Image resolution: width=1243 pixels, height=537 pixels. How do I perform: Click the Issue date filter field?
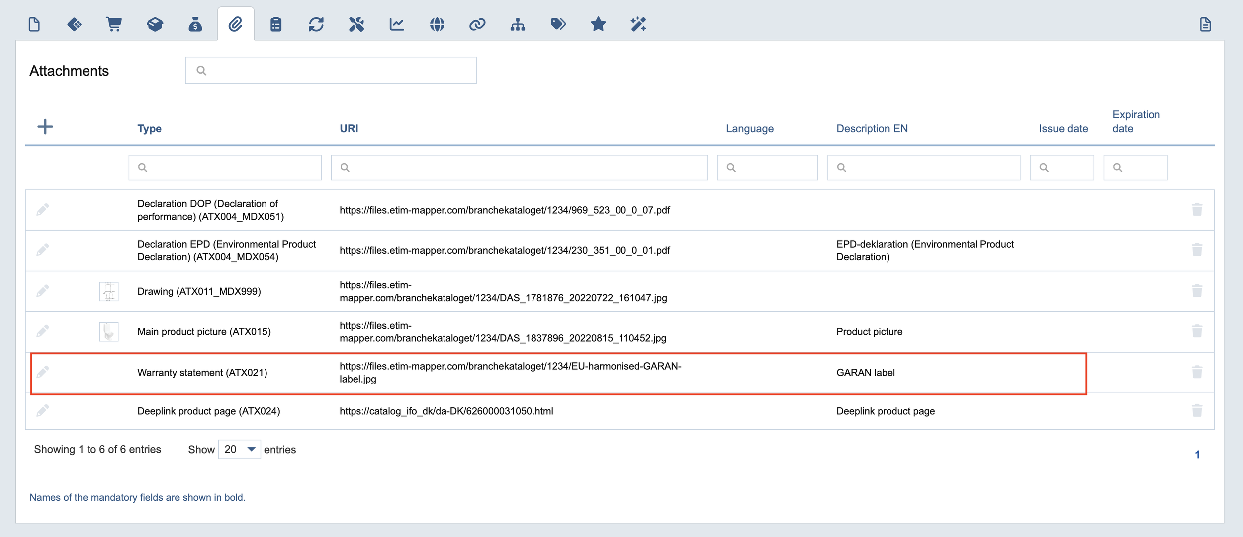(x=1062, y=167)
